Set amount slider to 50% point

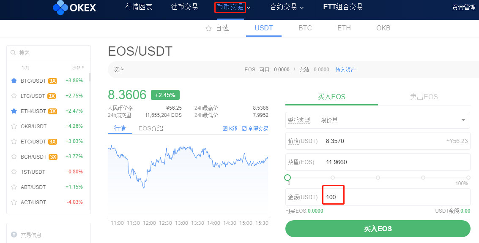(378, 178)
